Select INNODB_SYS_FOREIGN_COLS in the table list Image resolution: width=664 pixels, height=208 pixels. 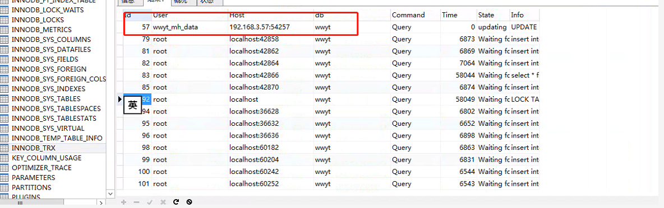[x=59, y=79]
